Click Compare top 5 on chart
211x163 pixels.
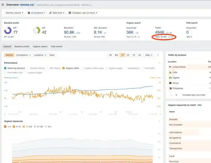pos(194,95)
